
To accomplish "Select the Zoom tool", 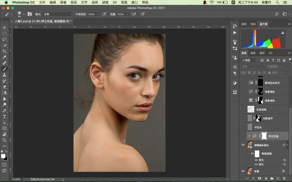I will [5, 140].
